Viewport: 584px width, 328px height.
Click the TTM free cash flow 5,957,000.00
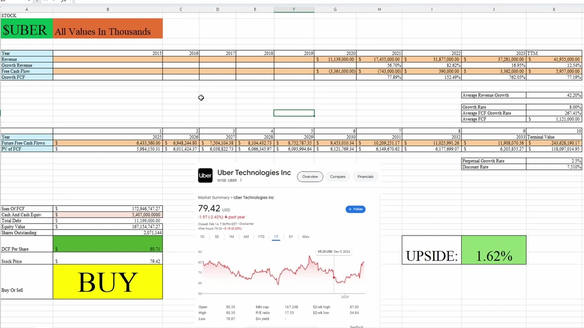554,71
